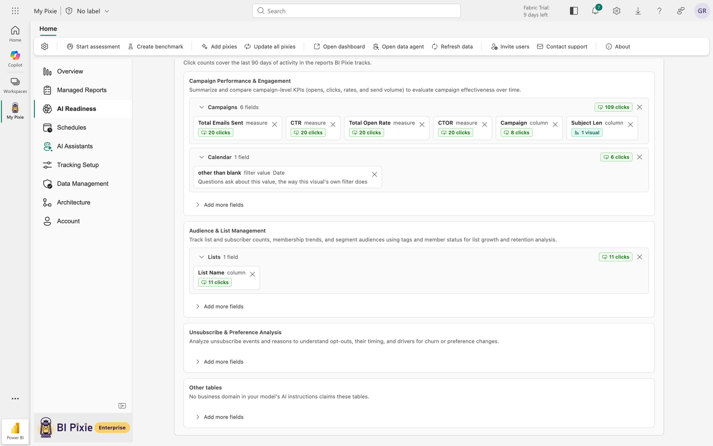Click the Enterprise badge by BI Pixie

coord(112,427)
